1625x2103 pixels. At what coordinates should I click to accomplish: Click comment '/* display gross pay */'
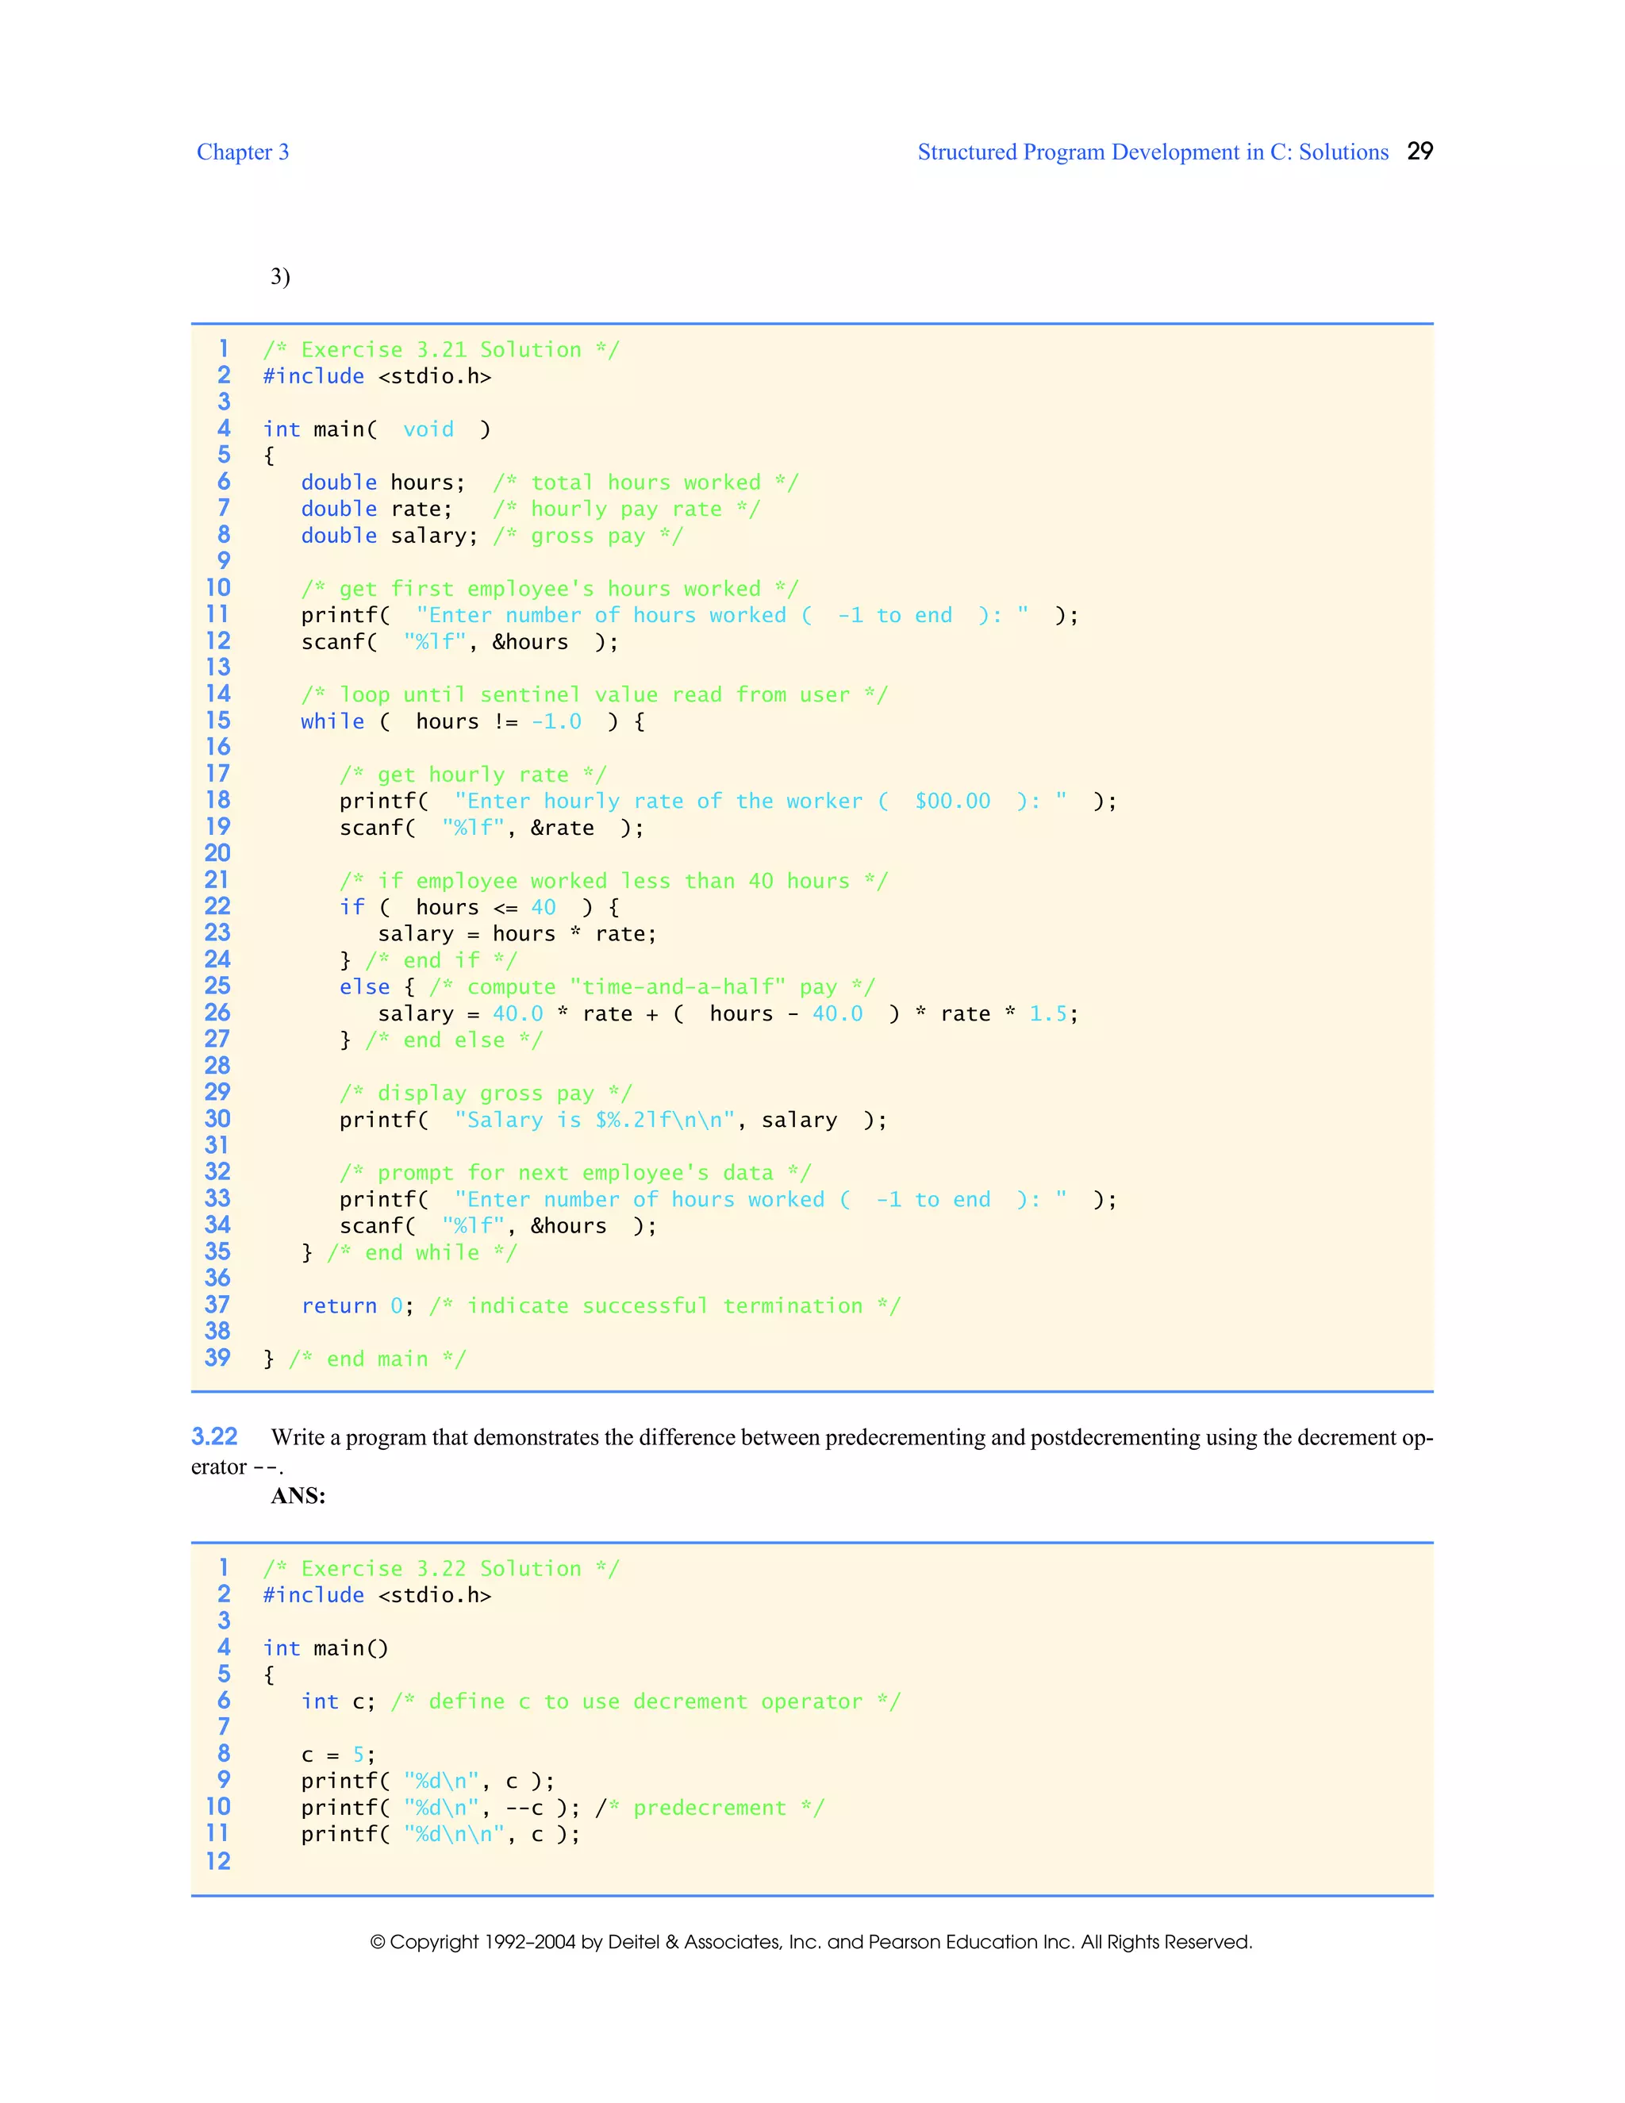coord(485,1093)
